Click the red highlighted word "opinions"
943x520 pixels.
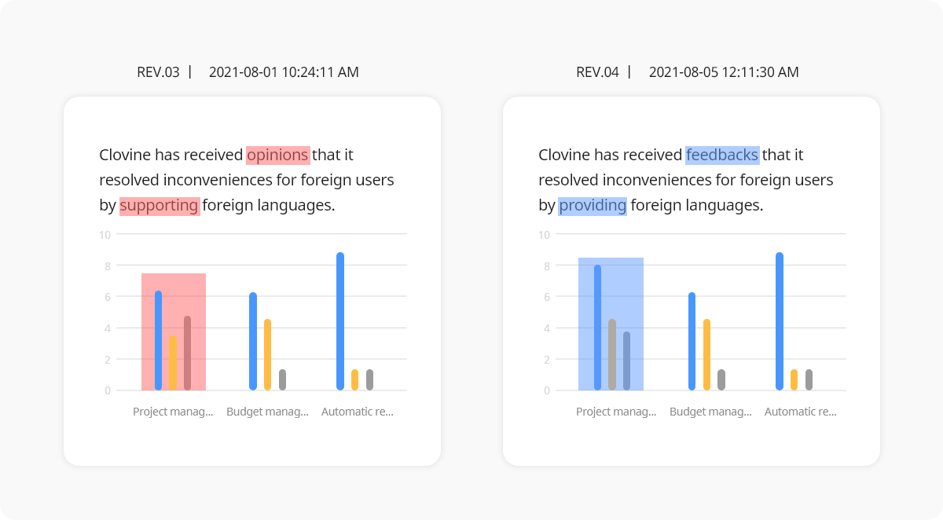coord(278,155)
